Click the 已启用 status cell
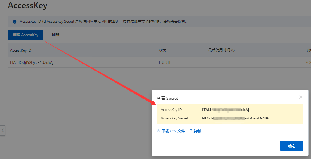 tap(164, 63)
